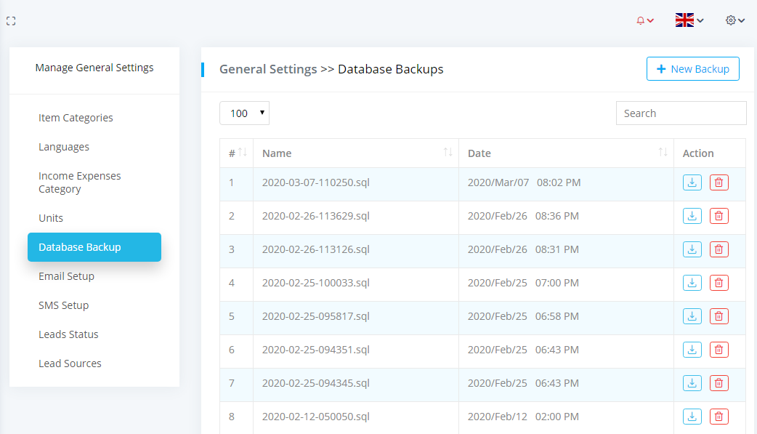Download backup 2020-02-25-094351.sql

(x=692, y=350)
